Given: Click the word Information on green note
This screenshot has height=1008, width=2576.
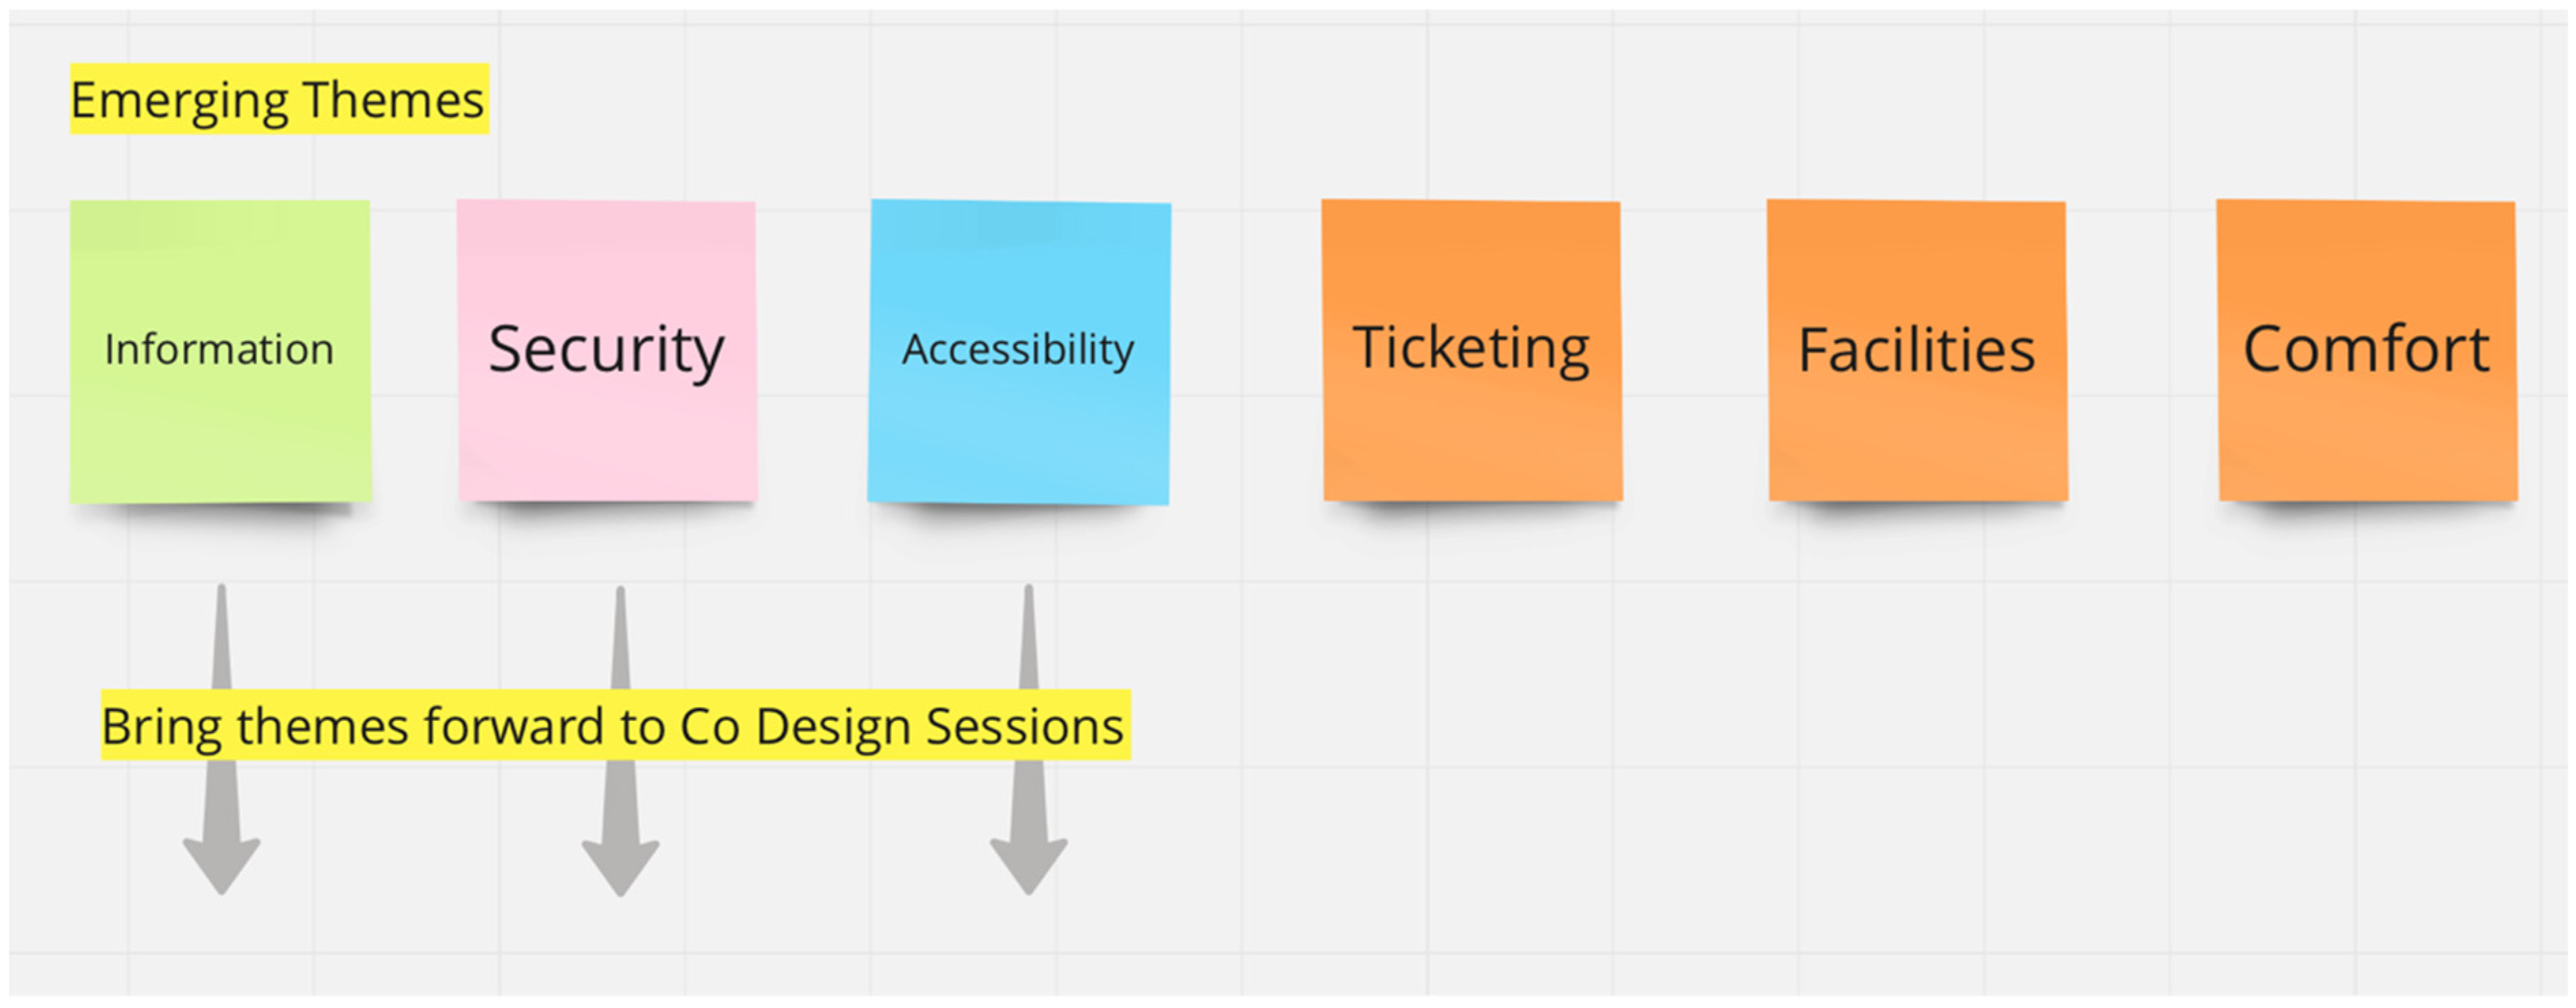Looking at the screenshot, I should point(219,349).
